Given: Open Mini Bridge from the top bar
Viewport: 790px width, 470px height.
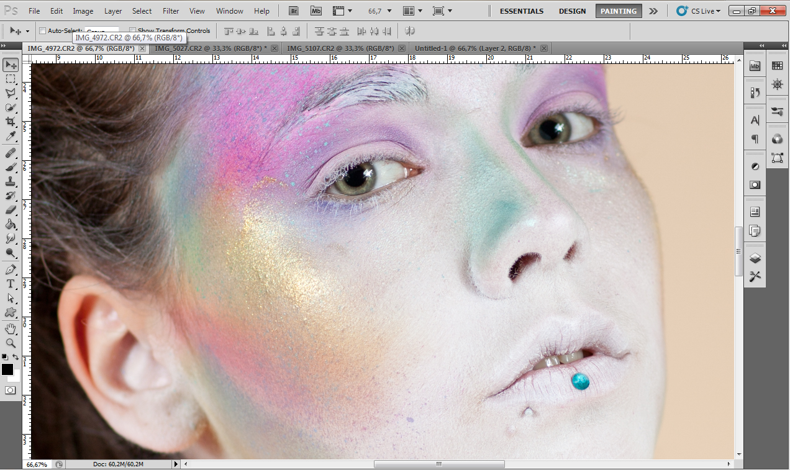Looking at the screenshot, I should (x=317, y=11).
